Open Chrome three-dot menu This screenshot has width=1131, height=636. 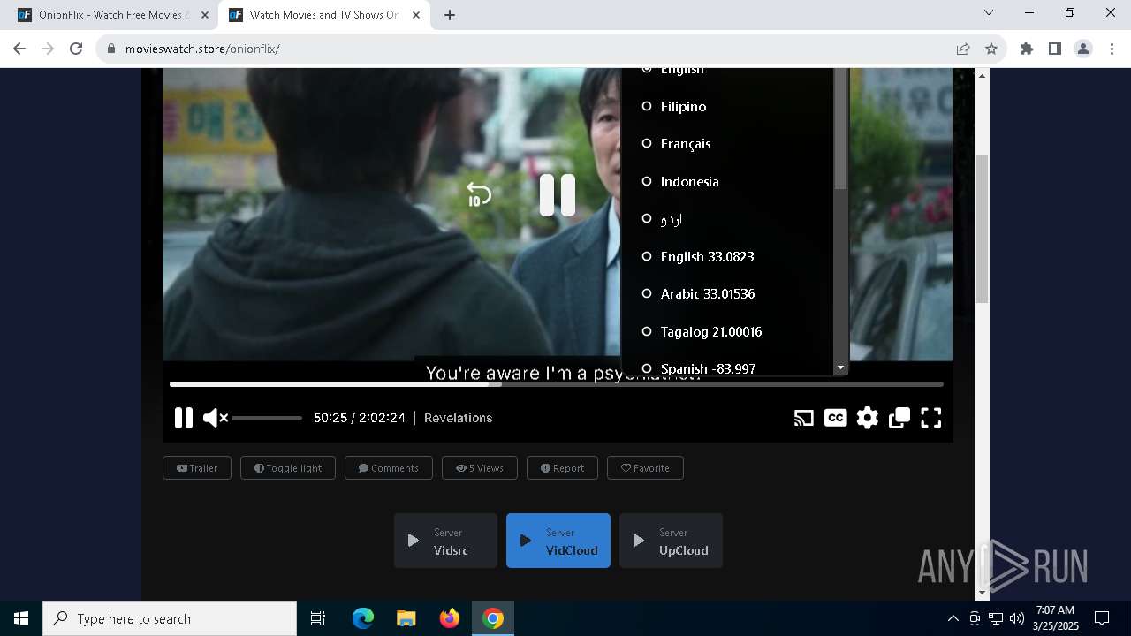pos(1112,49)
